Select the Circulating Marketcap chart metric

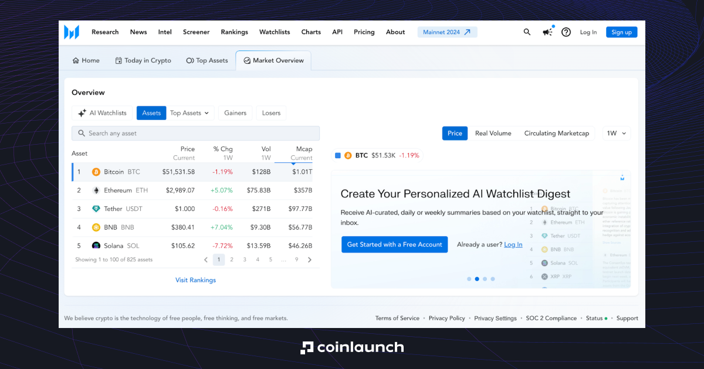(x=556, y=133)
